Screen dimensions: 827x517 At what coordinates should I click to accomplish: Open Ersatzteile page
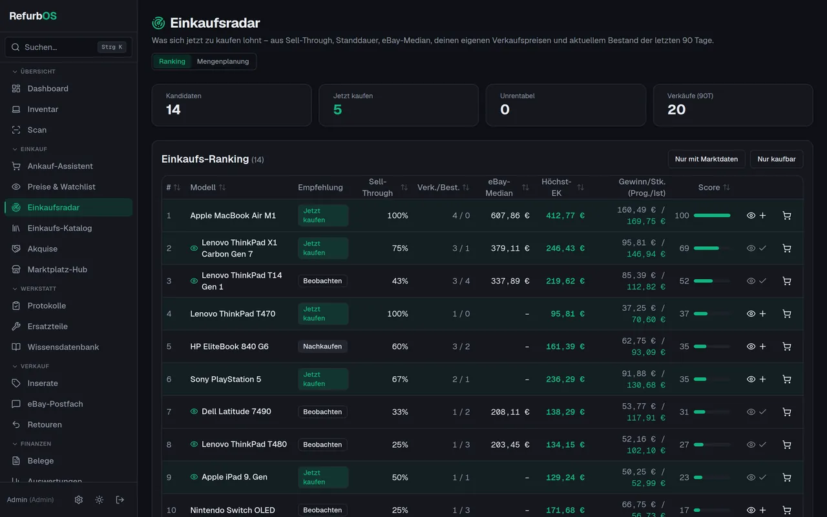(68, 326)
